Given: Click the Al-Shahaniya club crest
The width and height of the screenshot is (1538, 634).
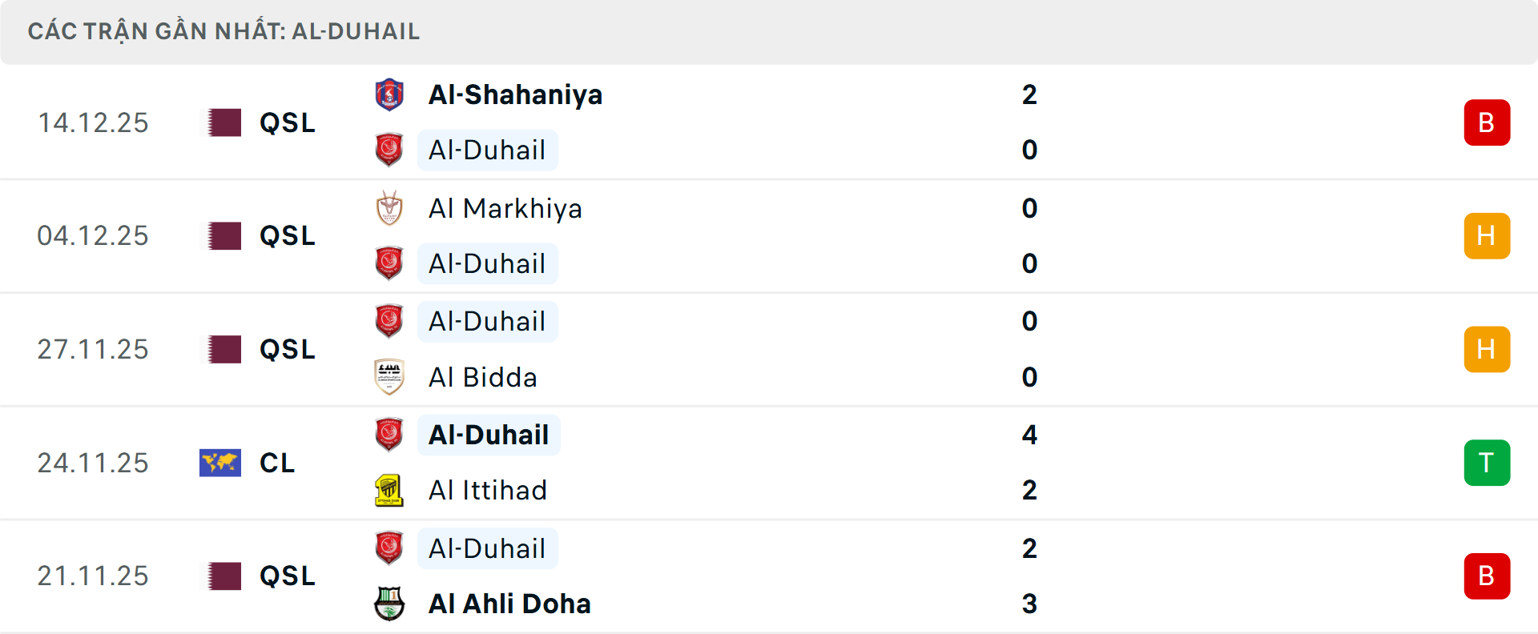Looking at the screenshot, I should (x=389, y=94).
